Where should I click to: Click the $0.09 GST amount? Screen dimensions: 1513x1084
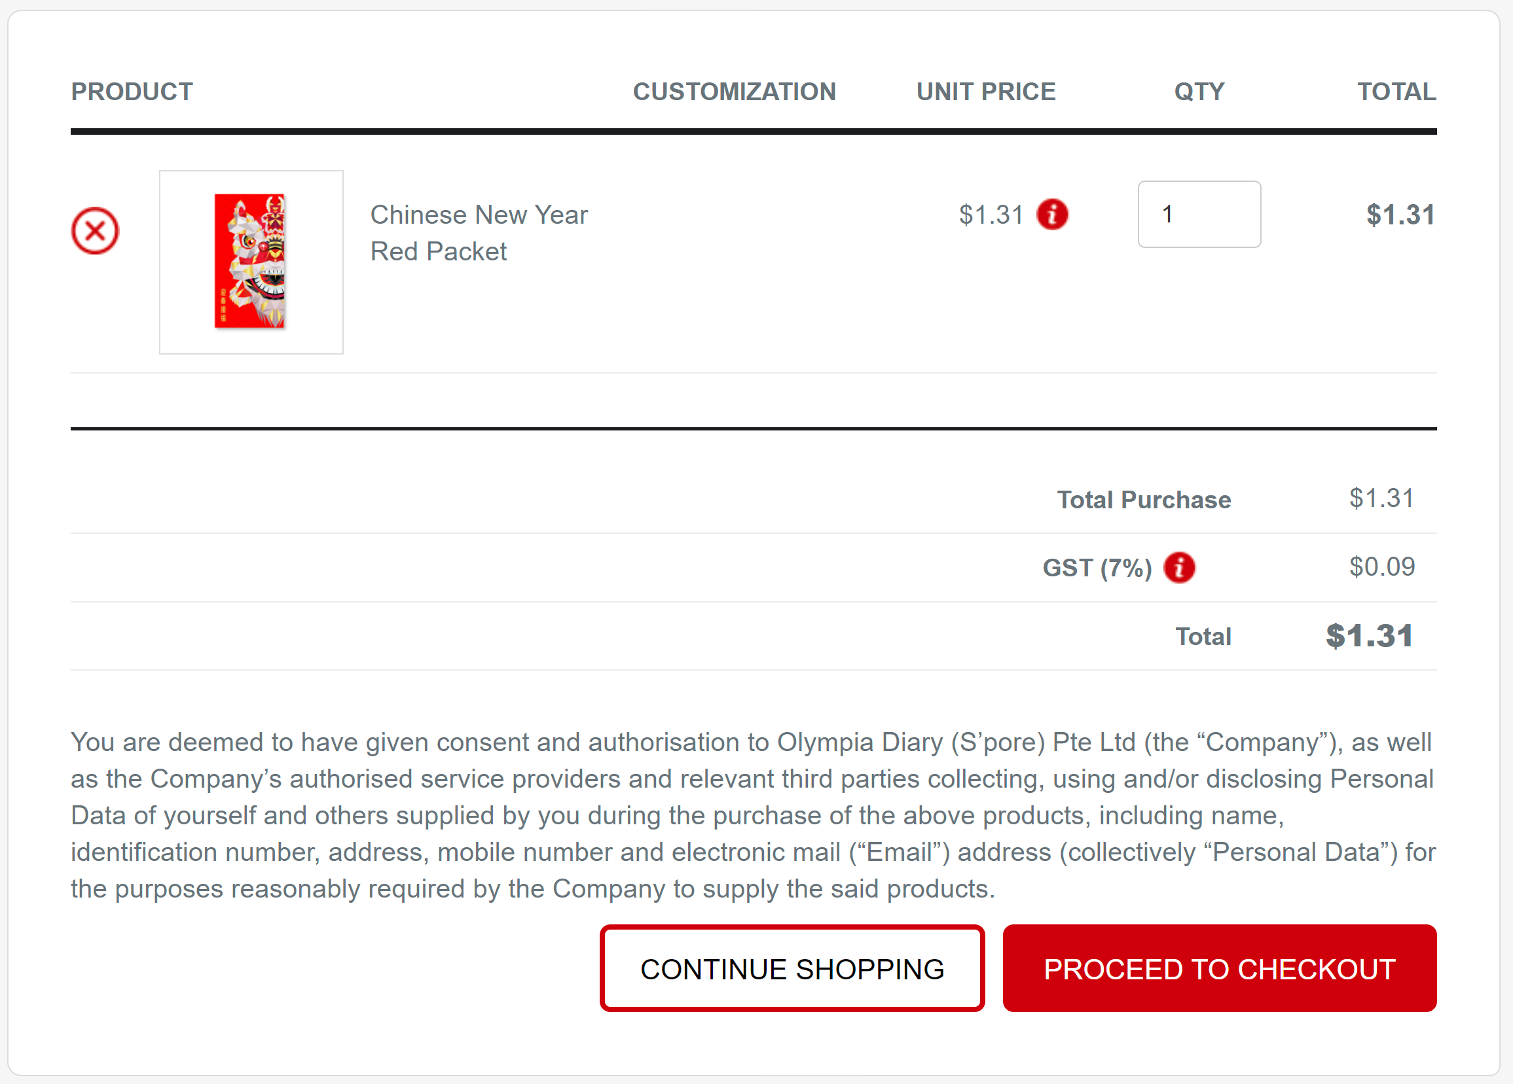point(1381,567)
